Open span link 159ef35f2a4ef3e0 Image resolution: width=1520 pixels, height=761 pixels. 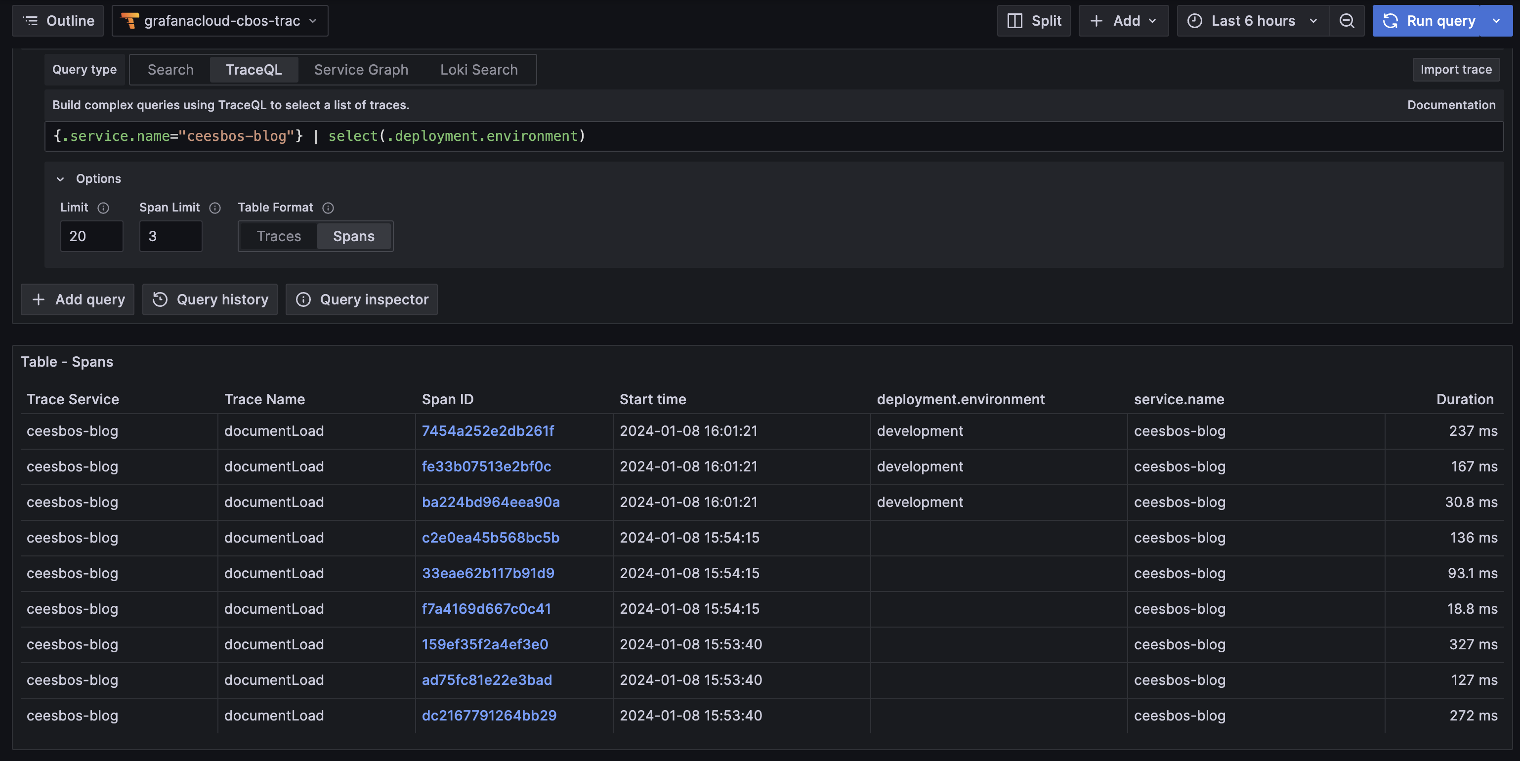[485, 643]
